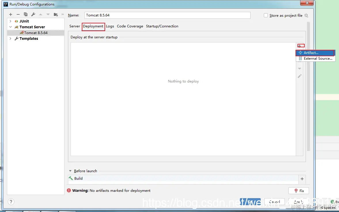
Task: Move deployment item down arrow
Action: coord(300,68)
